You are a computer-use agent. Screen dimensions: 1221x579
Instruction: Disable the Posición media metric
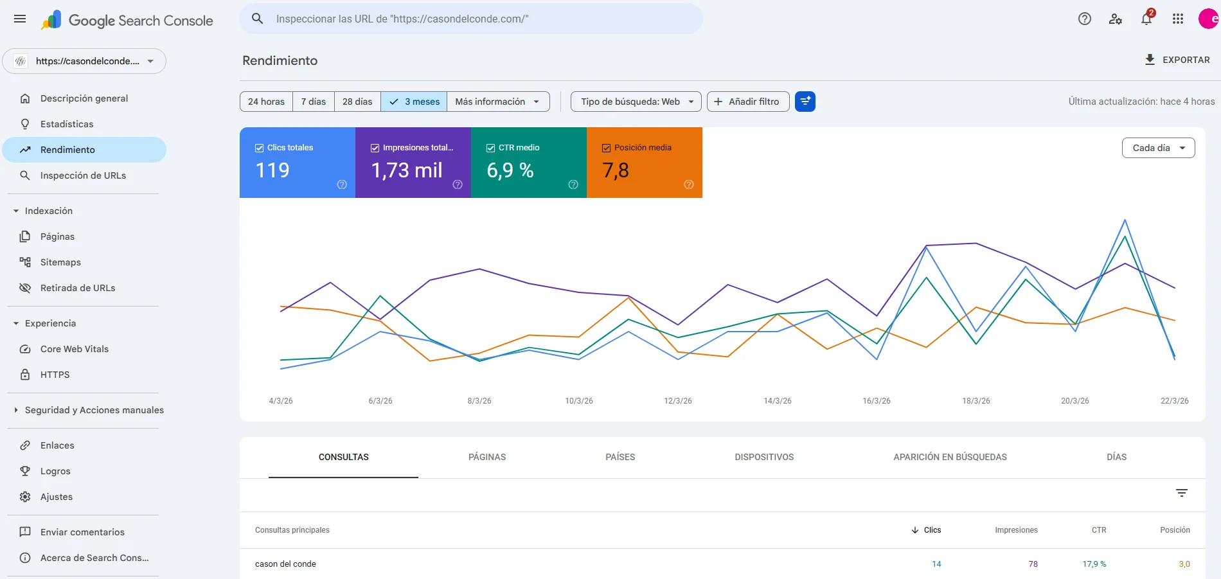click(x=606, y=147)
